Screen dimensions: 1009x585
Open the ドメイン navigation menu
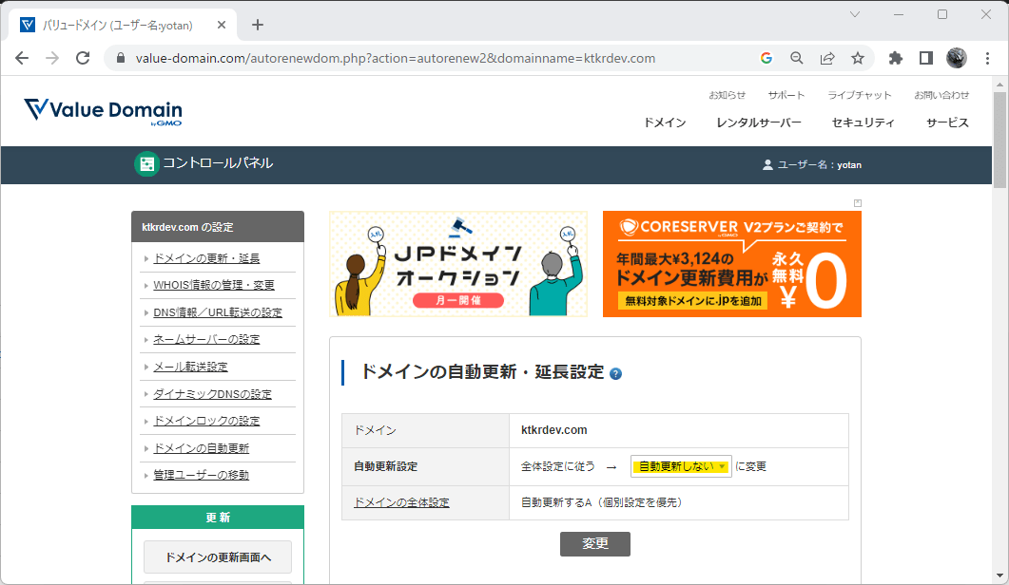tap(665, 123)
